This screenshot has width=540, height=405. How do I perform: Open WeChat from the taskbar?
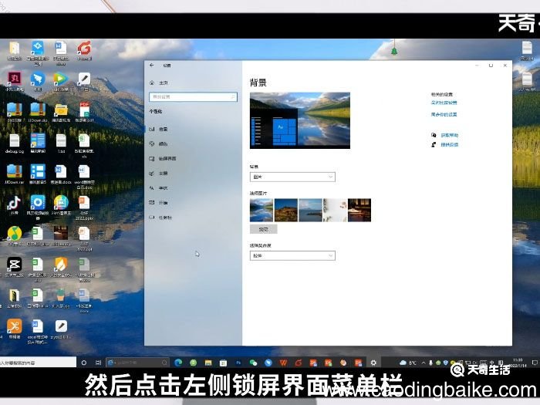tap(253, 363)
